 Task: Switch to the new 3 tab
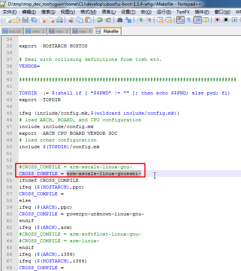point(59,31)
